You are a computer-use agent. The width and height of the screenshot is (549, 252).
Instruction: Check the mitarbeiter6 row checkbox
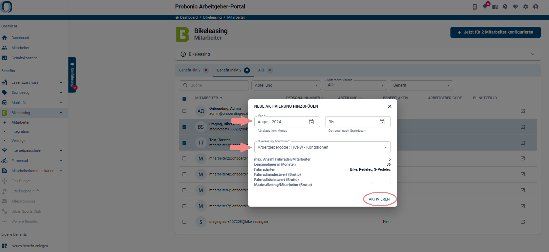(x=184, y=190)
